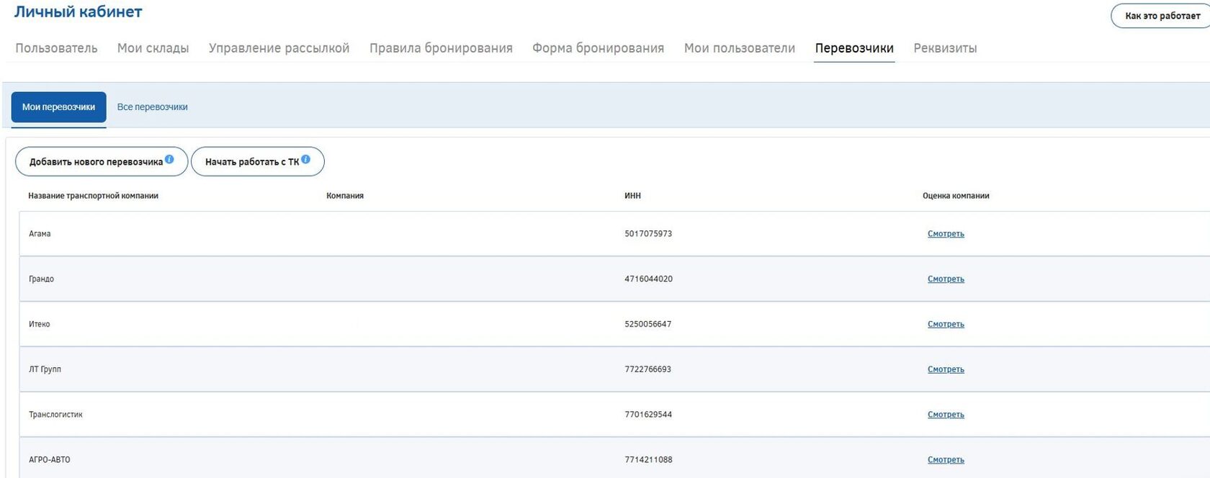The image size is (1210, 478).
Task: View rating of АГРО-АВТО
Action: pos(946,460)
